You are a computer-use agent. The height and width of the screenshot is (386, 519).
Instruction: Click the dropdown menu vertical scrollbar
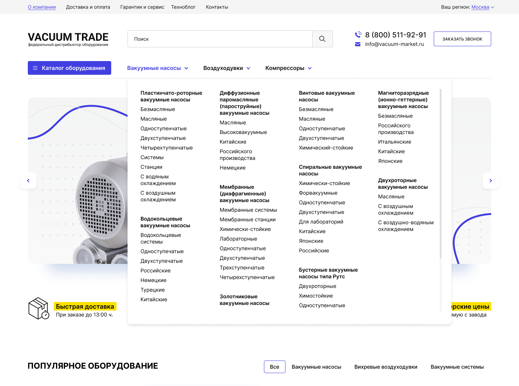(440, 173)
